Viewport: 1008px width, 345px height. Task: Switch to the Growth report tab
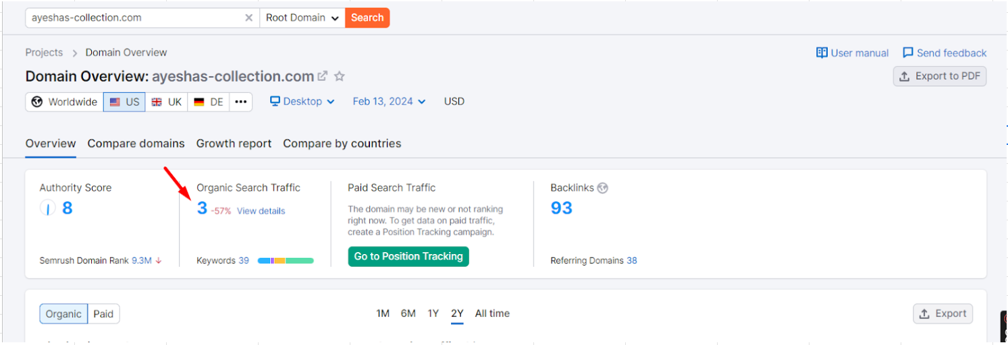(x=234, y=144)
